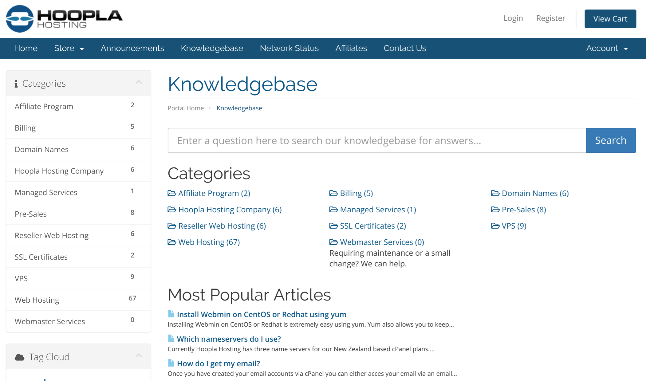Click folder icon beside Web Hosting (67)
Screen dimensions: 646x381
click(172, 242)
